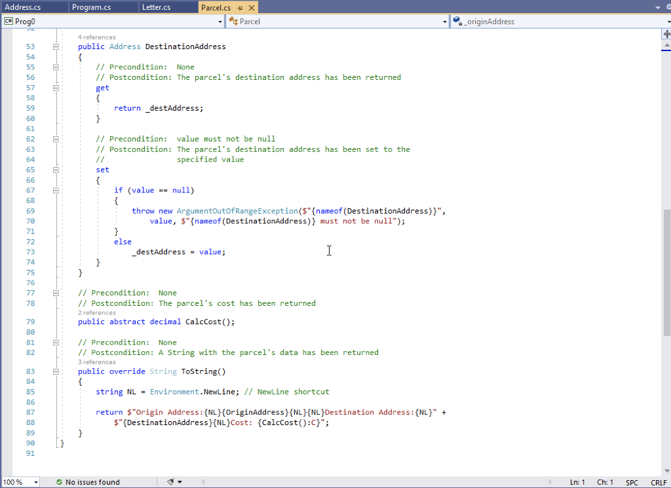Collapse the DestinationAddress property at line 53
The height and width of the screenshot is (488, 671).
[x=56, y=47]
